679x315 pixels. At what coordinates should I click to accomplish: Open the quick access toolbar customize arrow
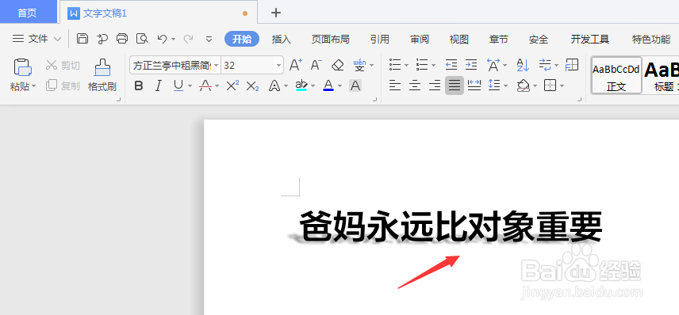pyautogui.click(x=209, y=39)
